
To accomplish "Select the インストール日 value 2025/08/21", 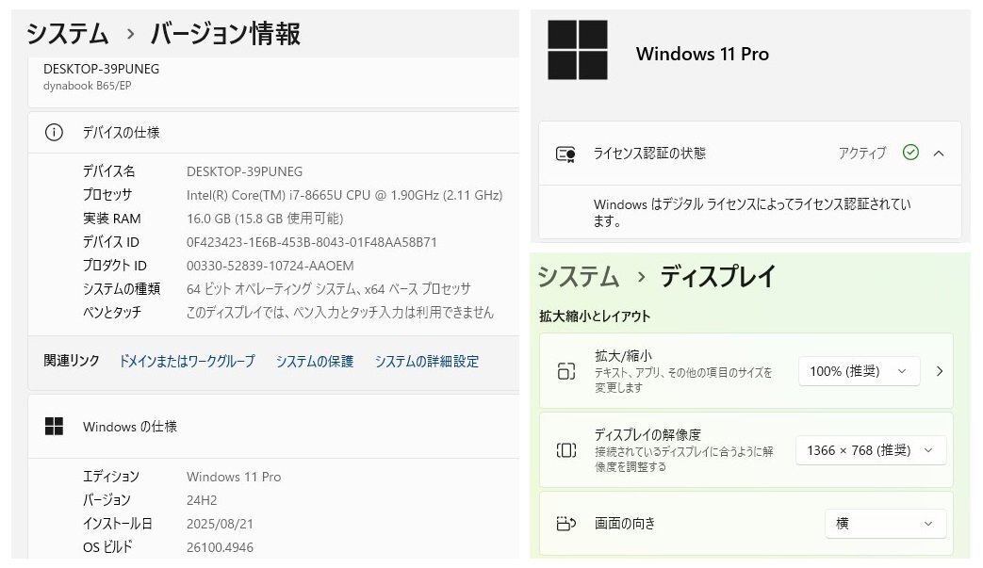I will click(220, 524).
